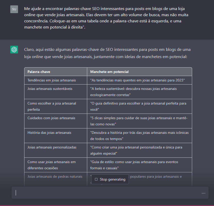
Task: Click the Manchete em potencial header
Action: (x=139, y=72)
